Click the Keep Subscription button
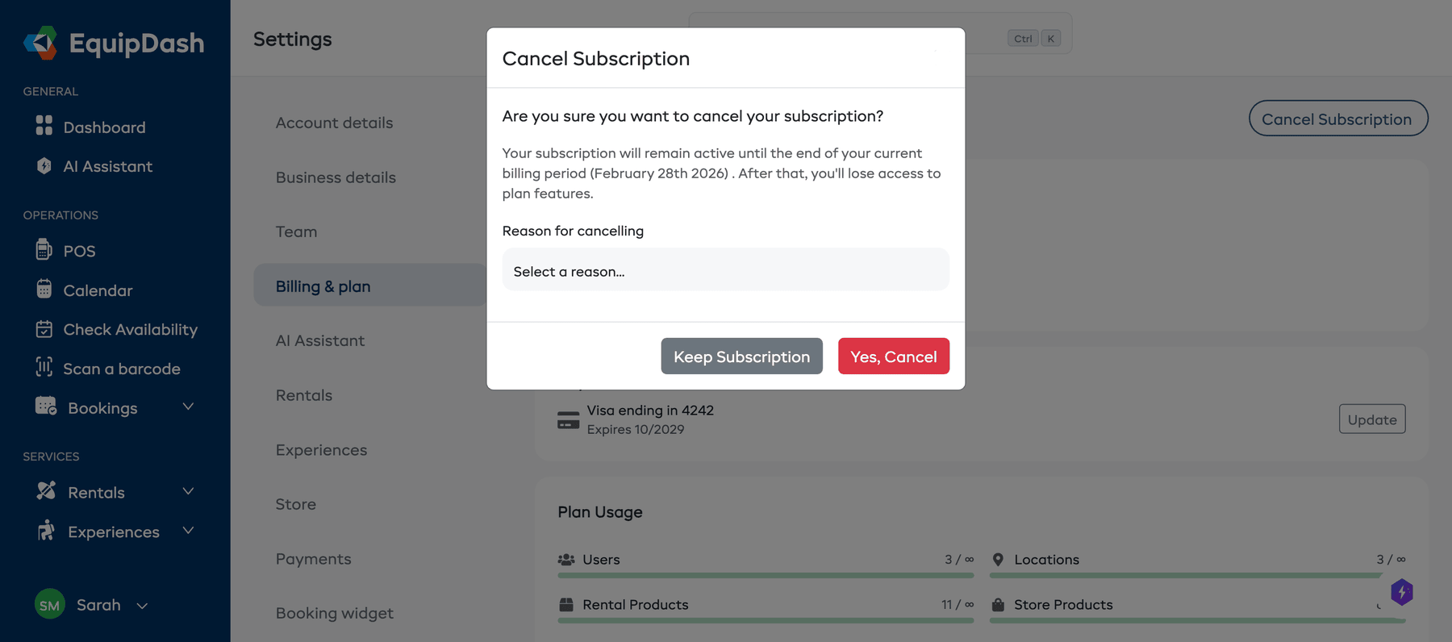 coord(741,356)
